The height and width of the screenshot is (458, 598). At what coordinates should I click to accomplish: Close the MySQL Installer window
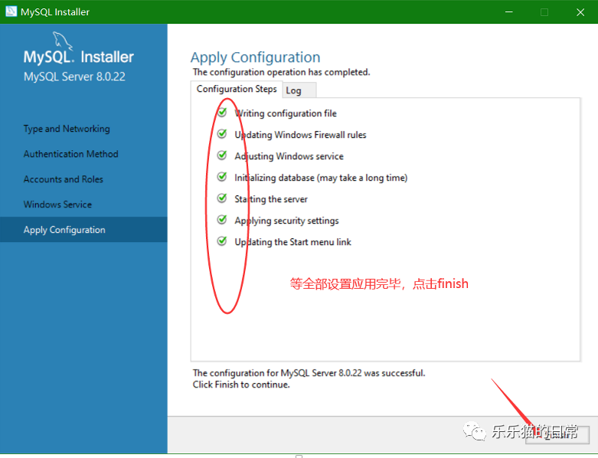[x=580, y=11]
